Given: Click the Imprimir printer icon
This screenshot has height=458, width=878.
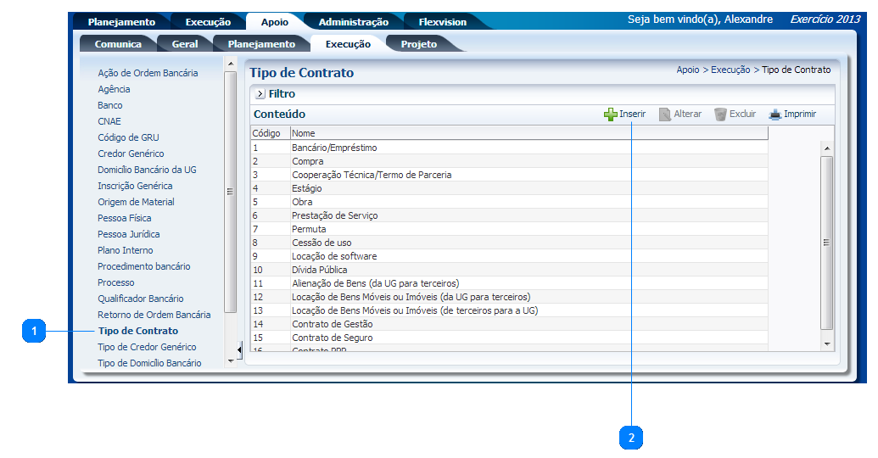Looking at the screenshot, I should tap(775, 114).
